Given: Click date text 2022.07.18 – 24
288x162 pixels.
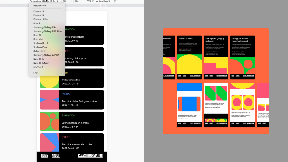Looking at the screenshot, I should (70, 127).
